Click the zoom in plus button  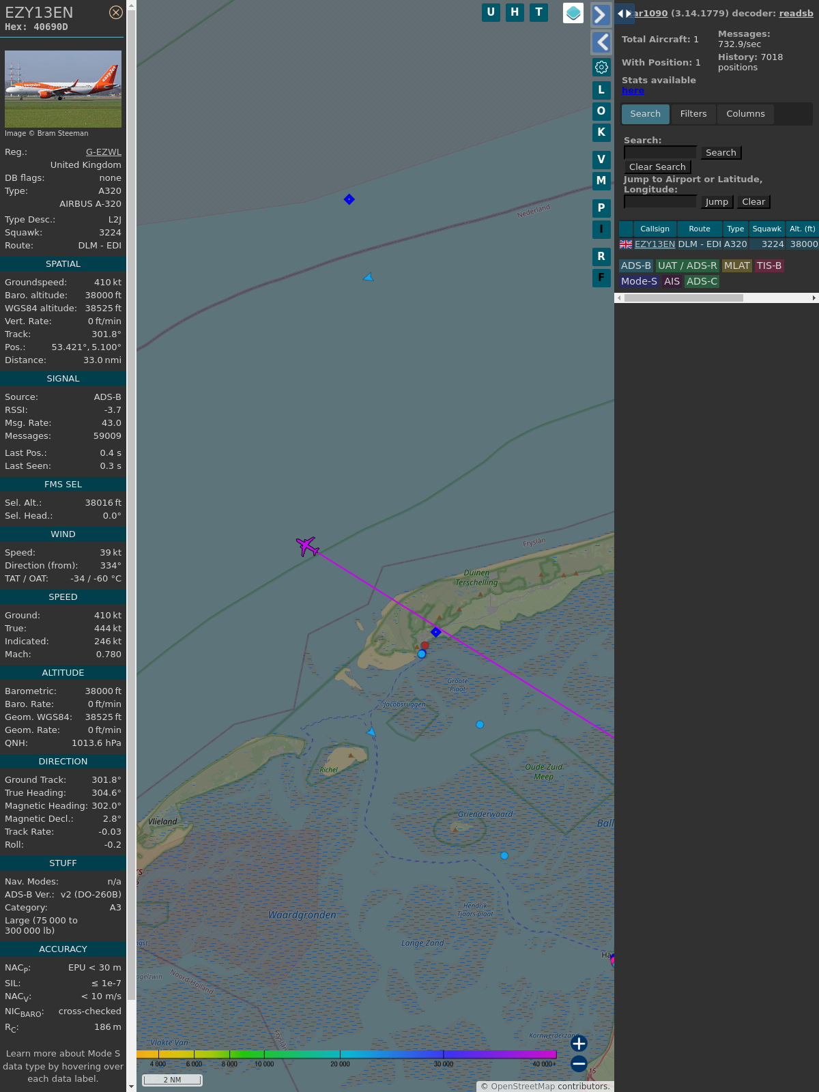click(579, 1044)
